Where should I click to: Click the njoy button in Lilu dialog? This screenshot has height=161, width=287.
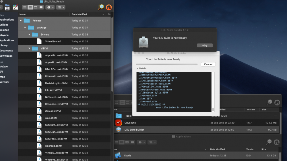tap(205, 45)
